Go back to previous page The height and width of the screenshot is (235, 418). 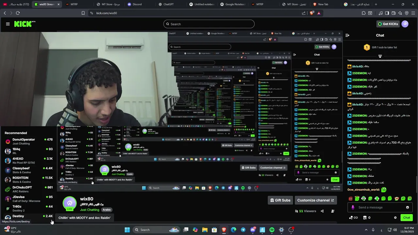[x=5, y=13]
